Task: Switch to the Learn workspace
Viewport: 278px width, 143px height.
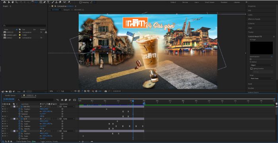Action: [197, 2]
